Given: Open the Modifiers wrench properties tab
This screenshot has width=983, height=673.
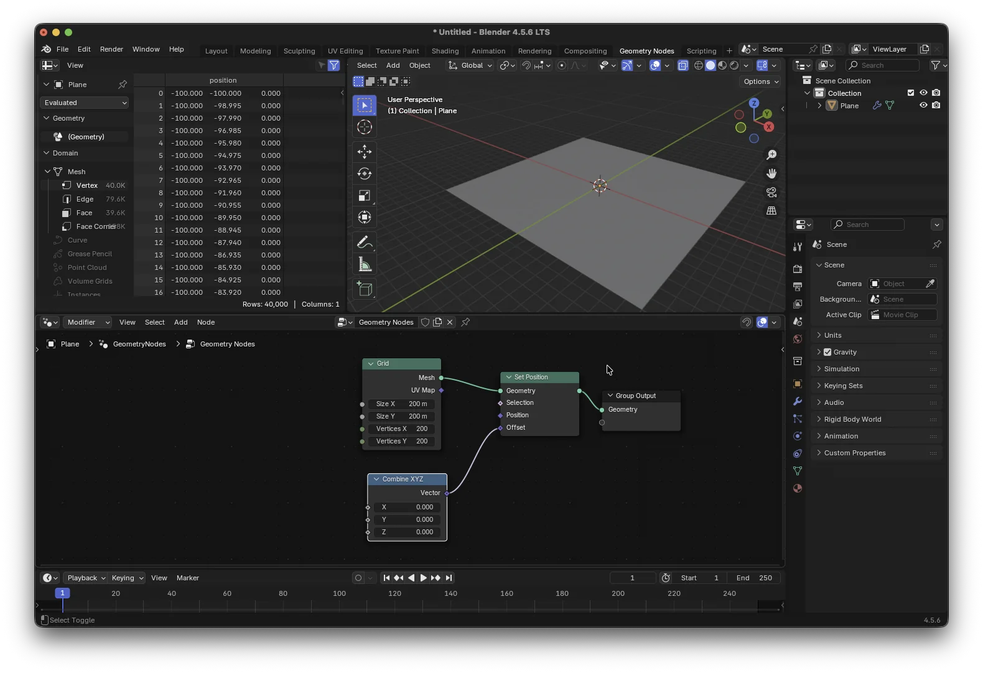Looking at the screenshot, I should coord(798,401).
